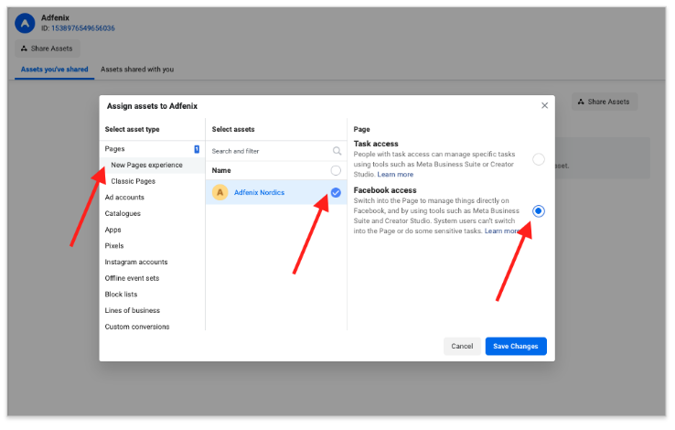675x430 pixels.
Task: Switch to Assets you've shared tab
Action: point(54,70)
